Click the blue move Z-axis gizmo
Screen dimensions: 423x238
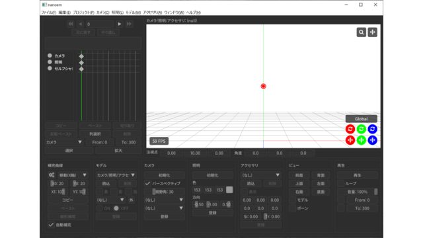pos(372,140)
